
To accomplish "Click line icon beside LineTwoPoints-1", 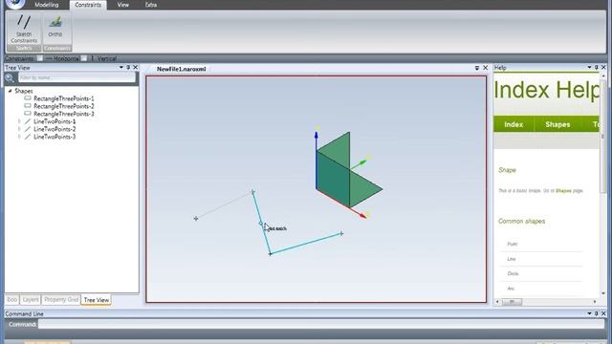I will coord(28,121).
